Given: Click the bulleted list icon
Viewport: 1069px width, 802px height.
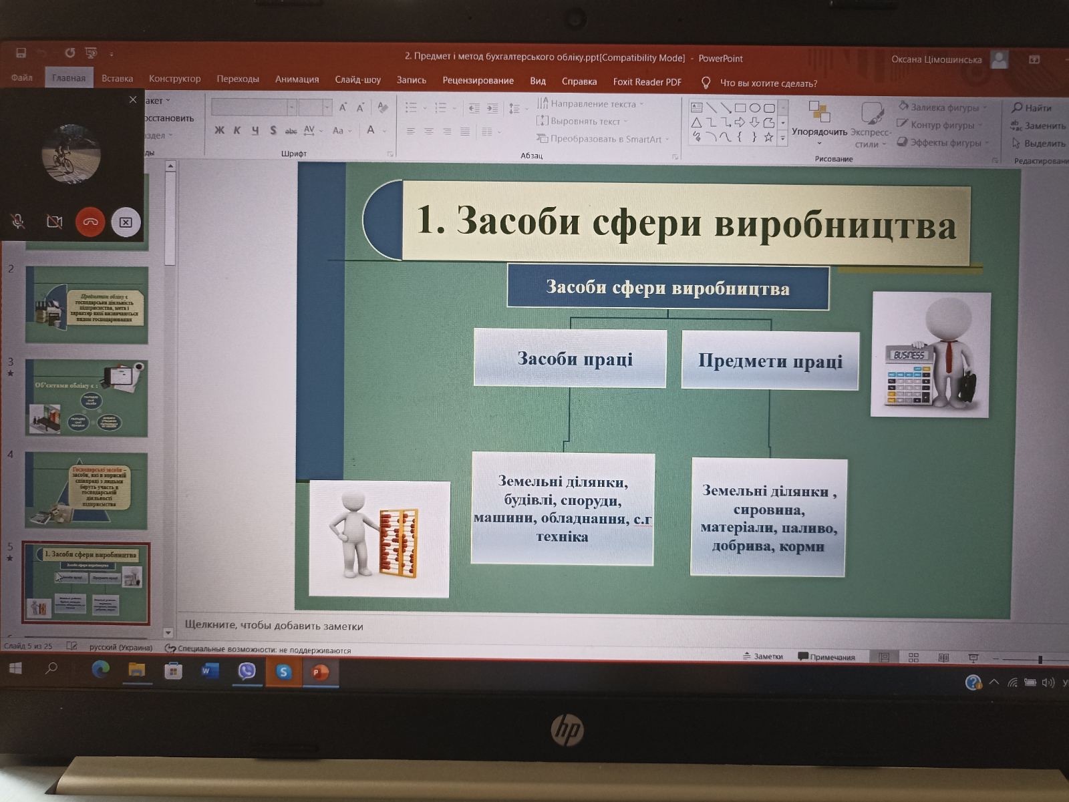Looking at the screenshot, I should [412, 108].
